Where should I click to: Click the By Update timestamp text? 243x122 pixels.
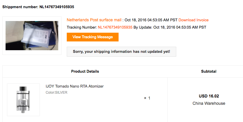(x=170, y=27)
